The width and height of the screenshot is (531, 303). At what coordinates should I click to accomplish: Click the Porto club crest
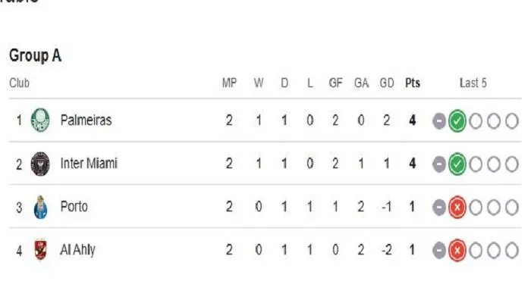point(41,207)
